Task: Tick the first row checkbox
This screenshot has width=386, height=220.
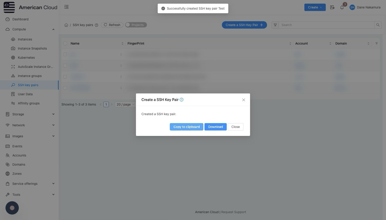Action: tap(65, 55)
